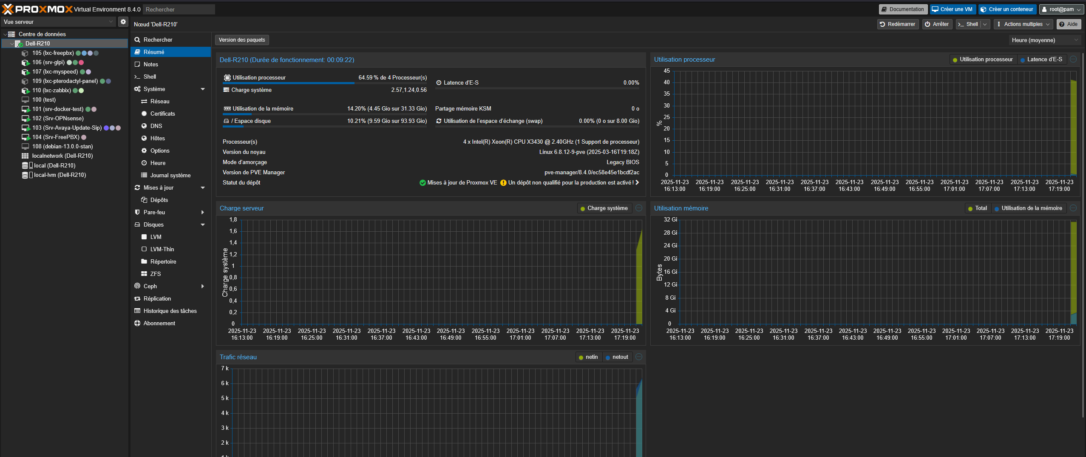Click Version des paquets button

(x=242, y=40)
